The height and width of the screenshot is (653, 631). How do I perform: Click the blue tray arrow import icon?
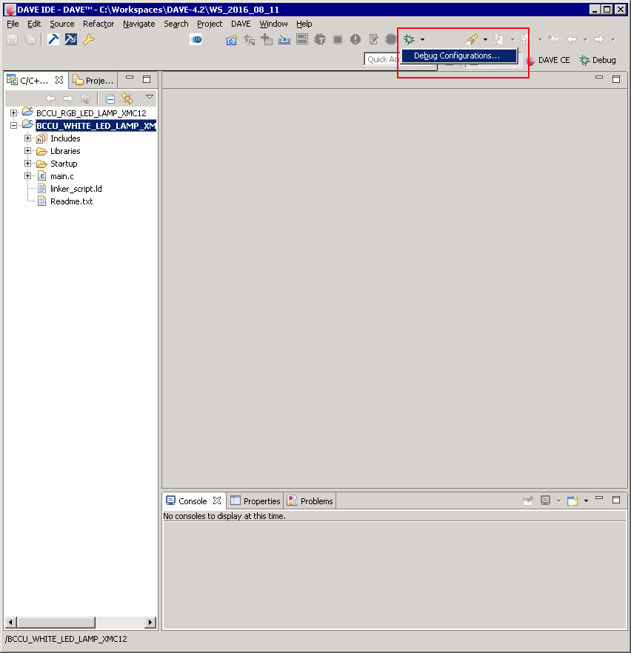[284, 39]
